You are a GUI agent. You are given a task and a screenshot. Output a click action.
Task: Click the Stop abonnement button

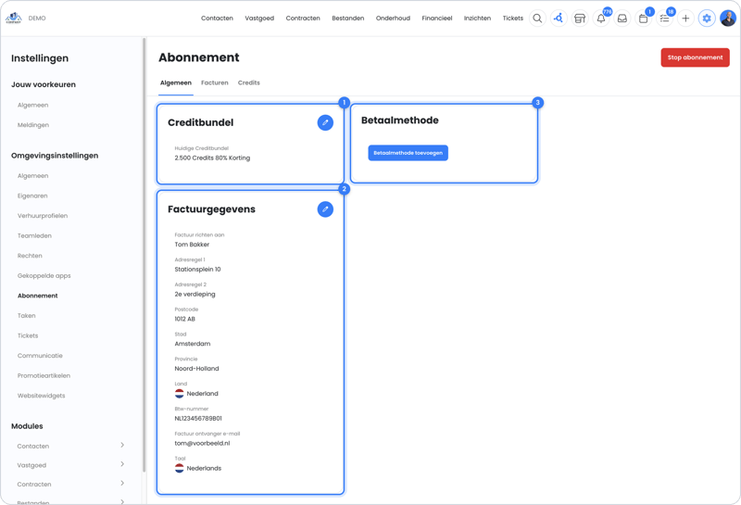click(696, 57)
